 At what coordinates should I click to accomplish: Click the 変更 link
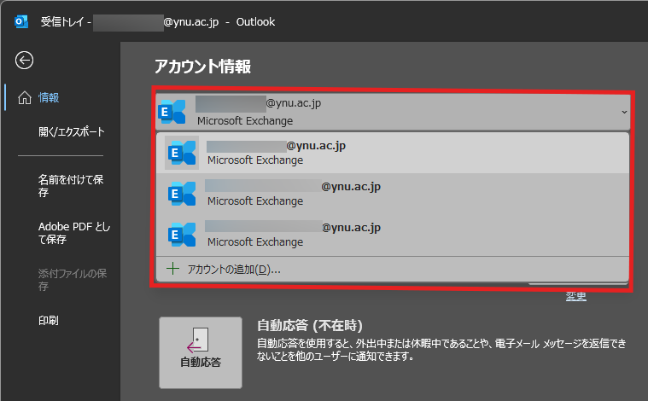[575, 296]
